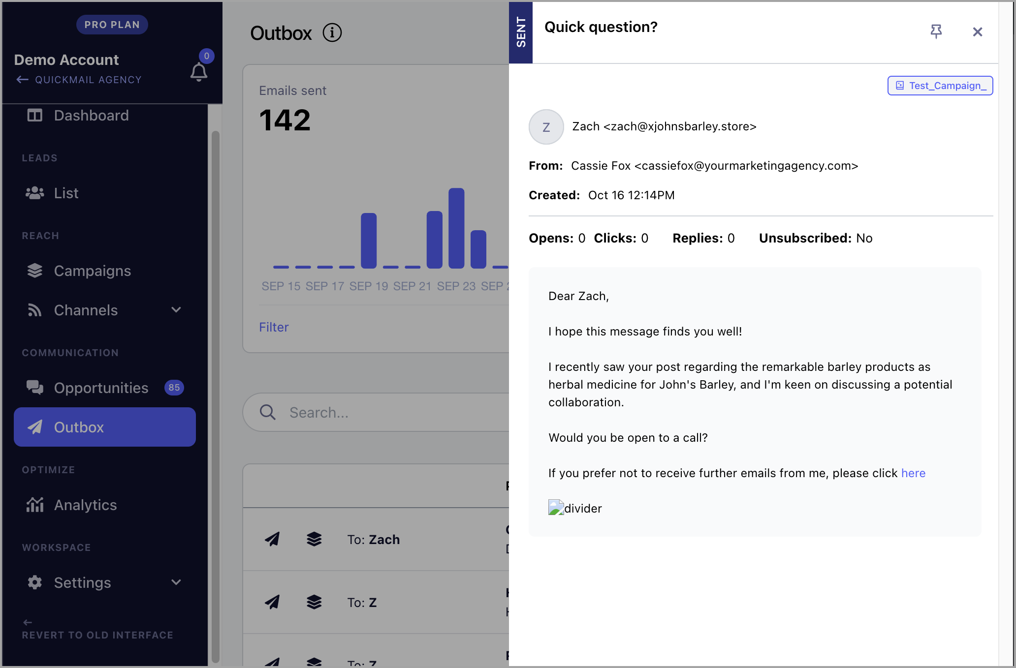Click the Campaigns stack icon
The image size is (1016, 668).
coord(34,271)
